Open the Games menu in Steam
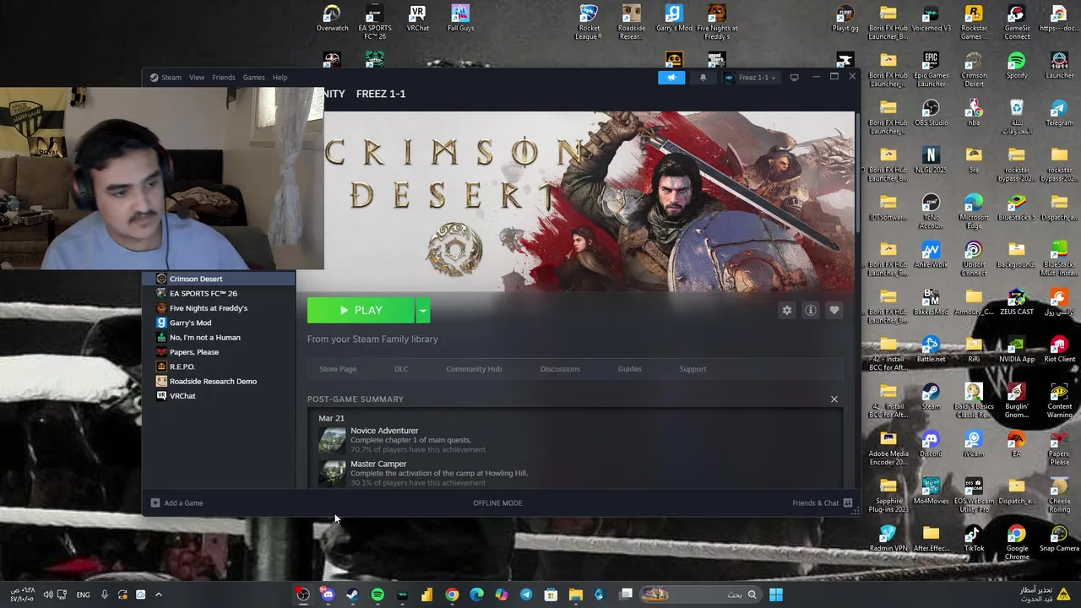The image size is (1081, 608). tap(253, 78)
